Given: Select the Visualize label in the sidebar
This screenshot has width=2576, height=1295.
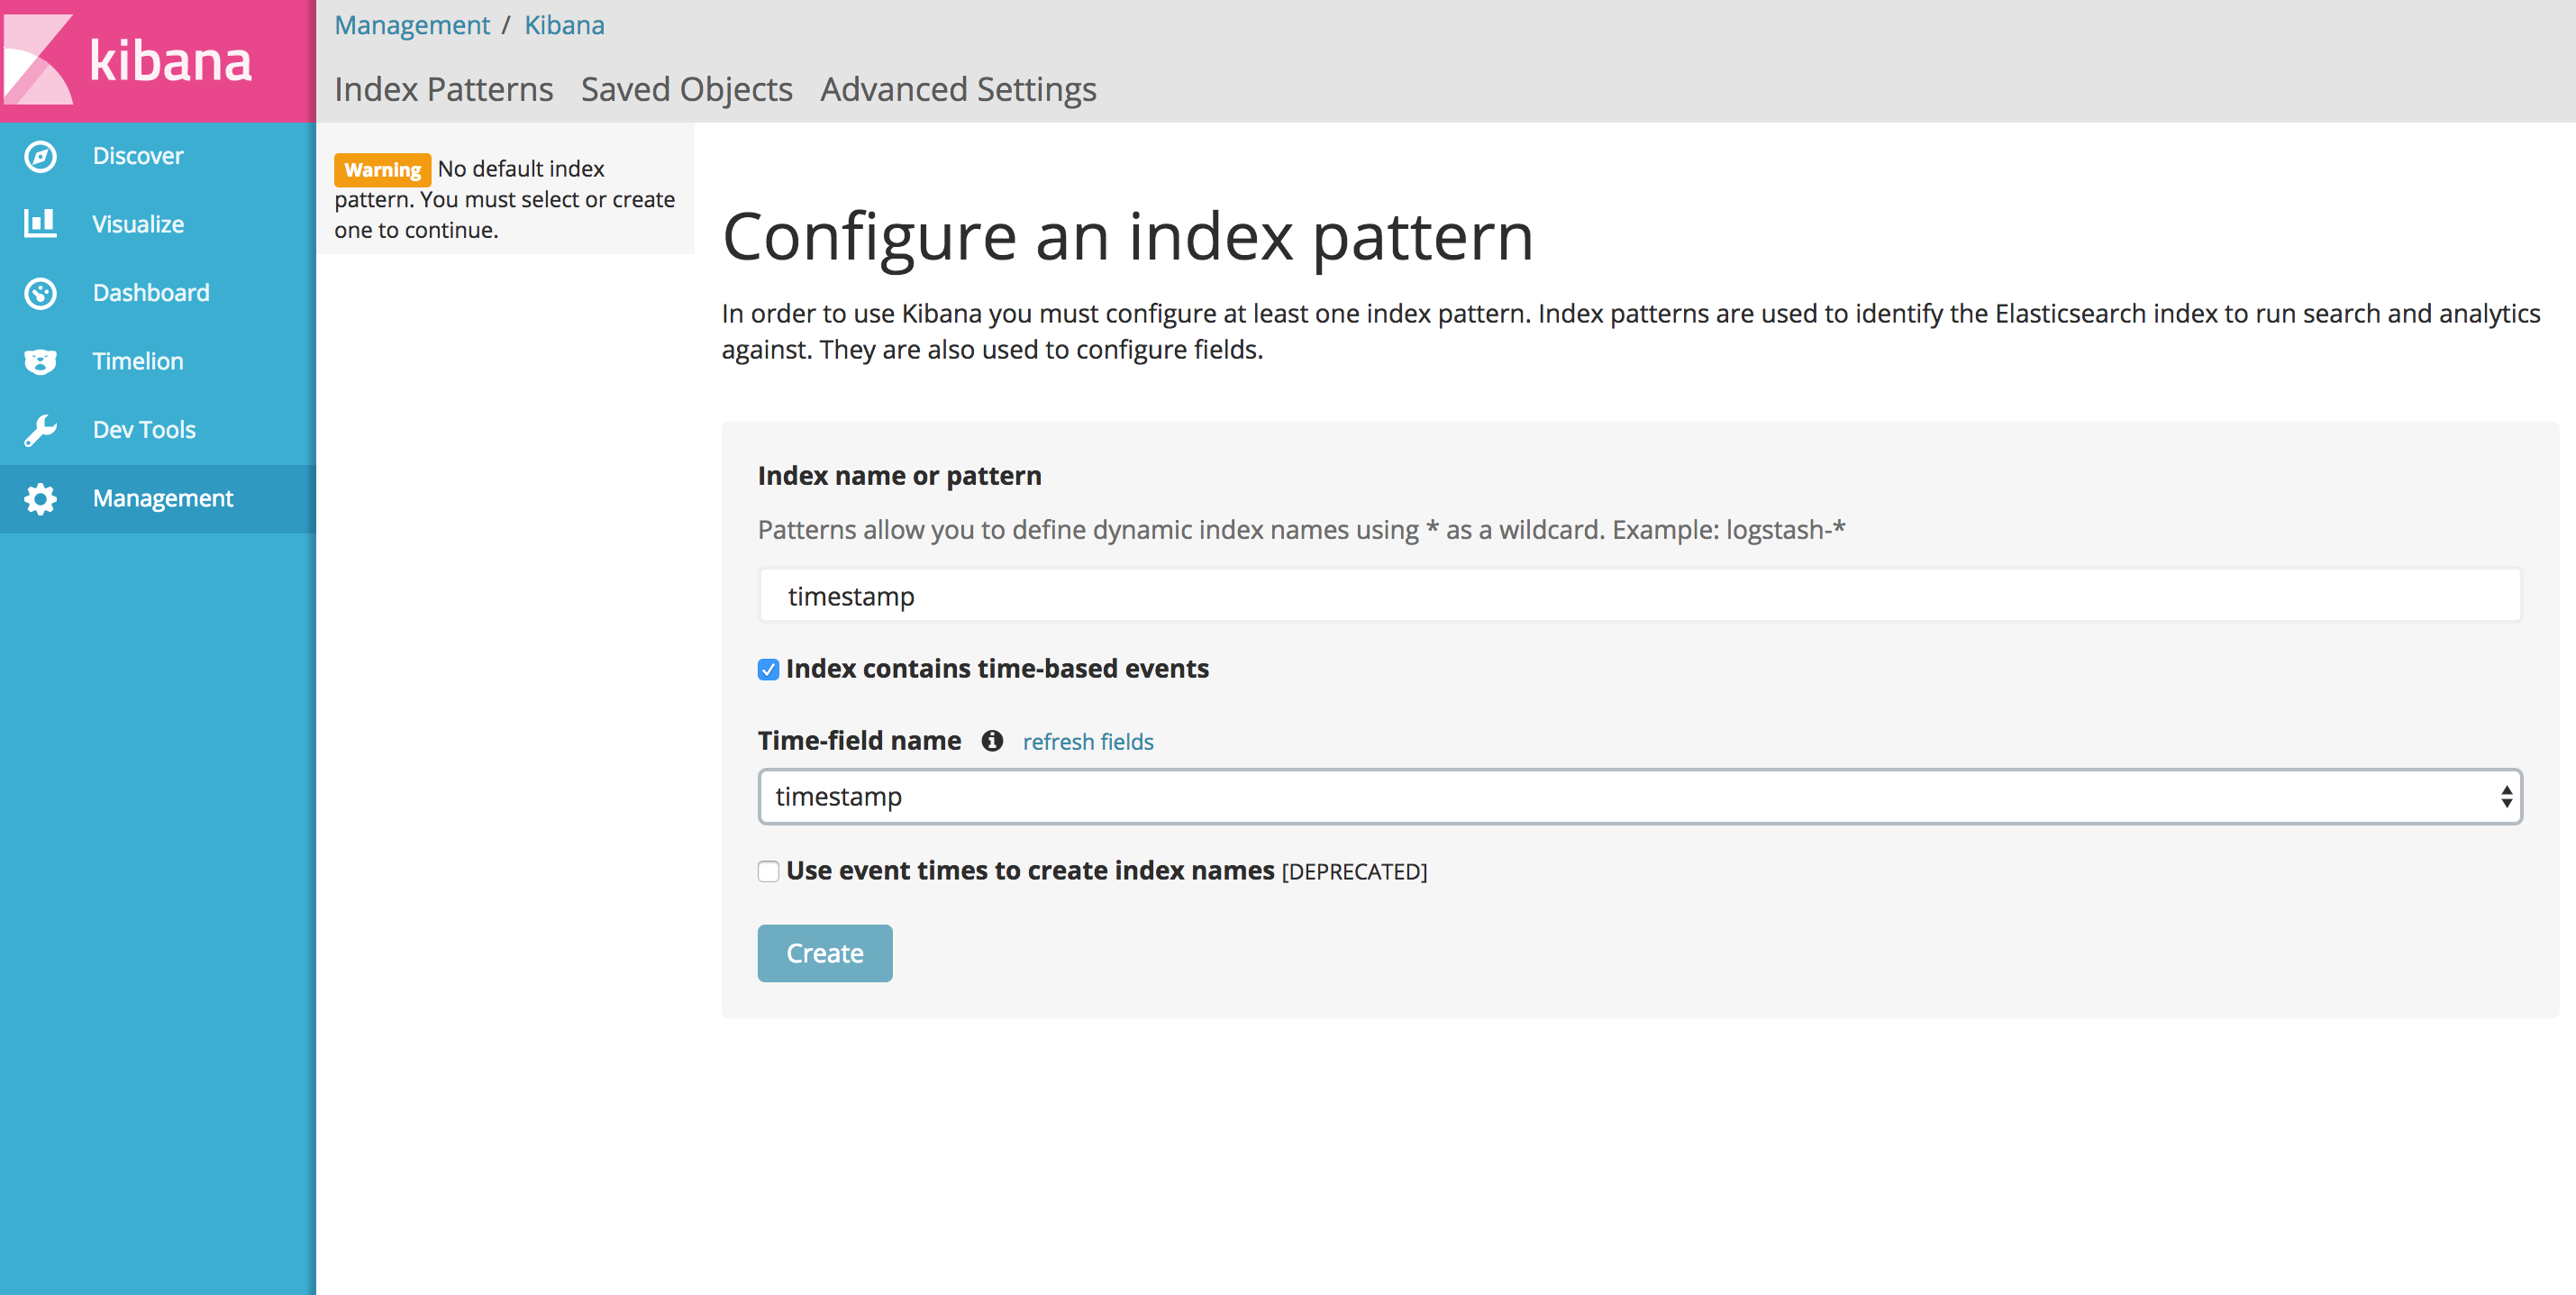Looking at the screenshot, I should [x=138, y=224].
